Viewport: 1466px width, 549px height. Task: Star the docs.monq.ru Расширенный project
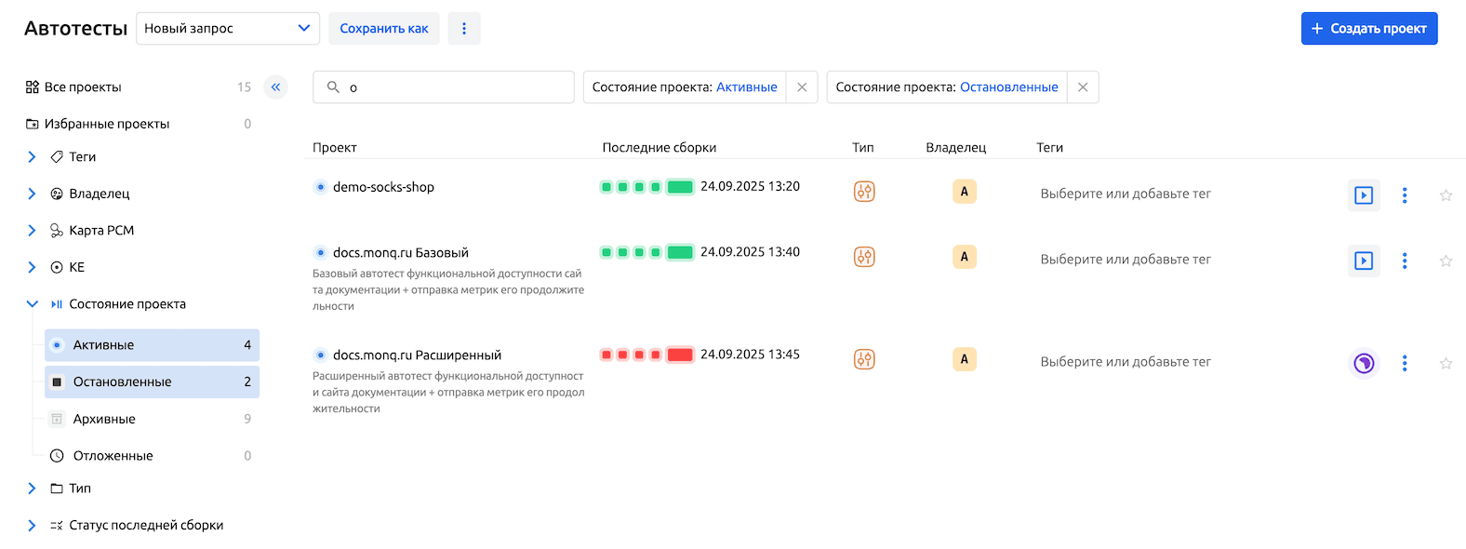(x=1446, y=364)
